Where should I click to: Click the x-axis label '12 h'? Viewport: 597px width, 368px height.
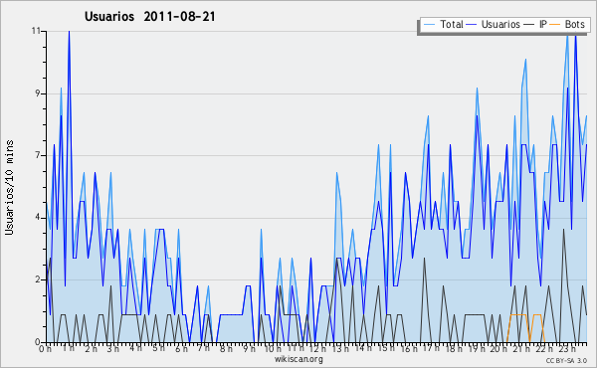coord(317,348)
